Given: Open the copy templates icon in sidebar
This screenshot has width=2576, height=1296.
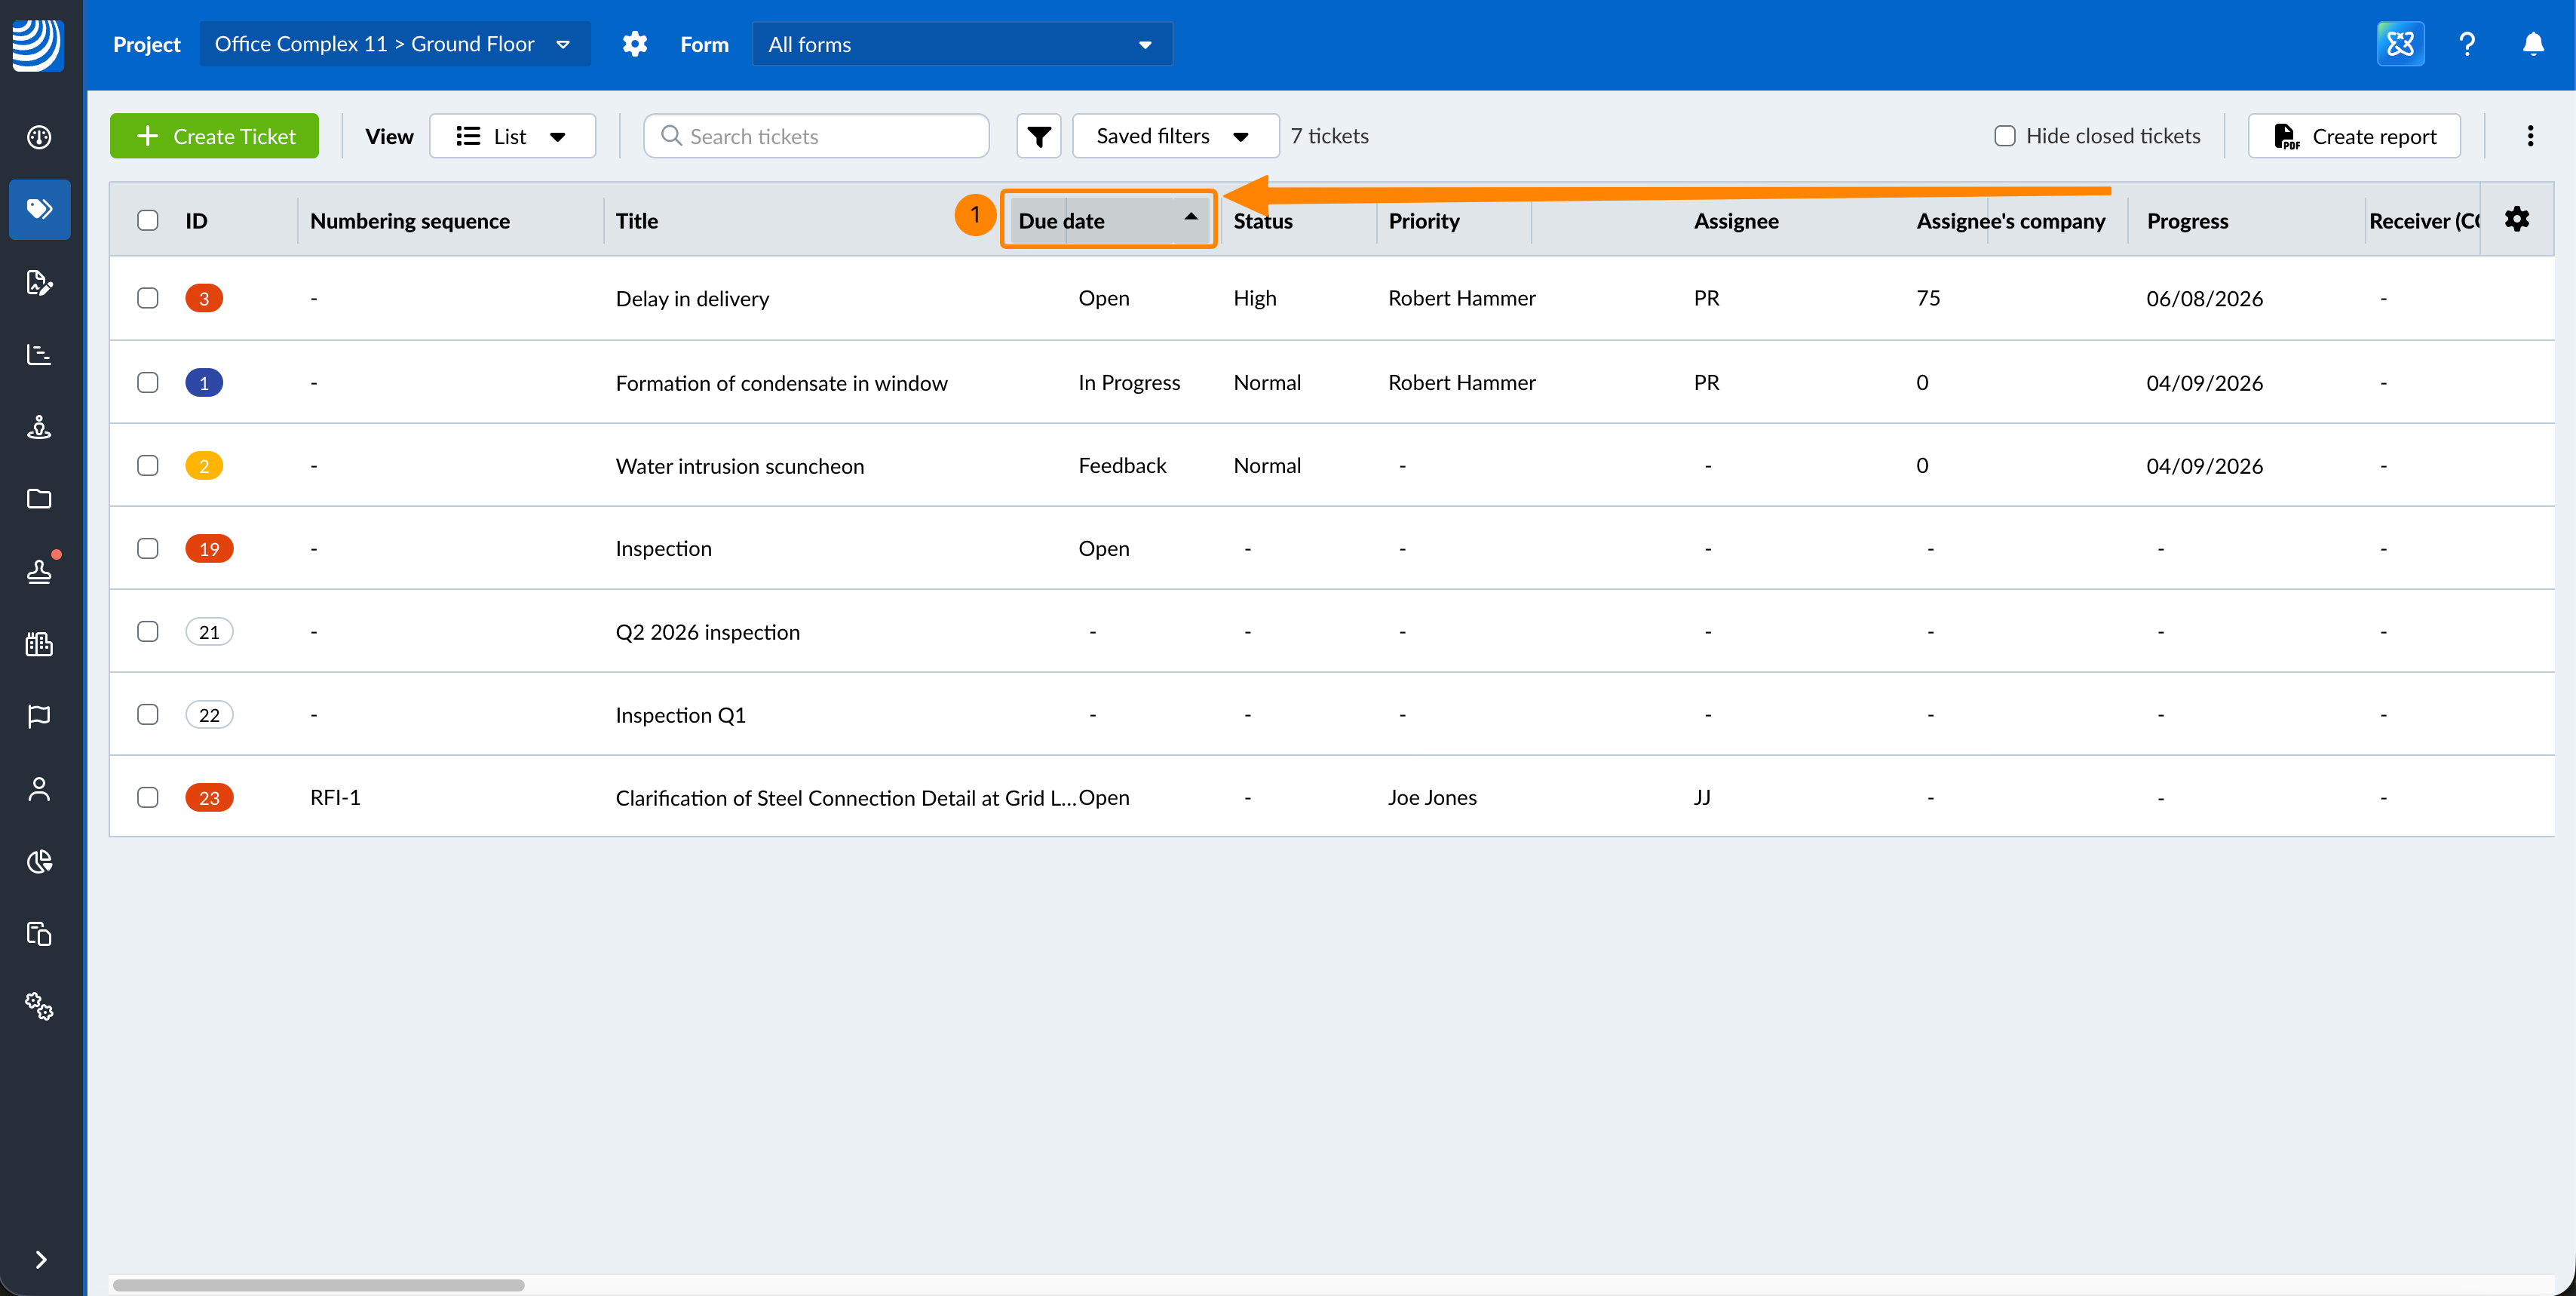Looking at the screenshot, I should point(39,934).
